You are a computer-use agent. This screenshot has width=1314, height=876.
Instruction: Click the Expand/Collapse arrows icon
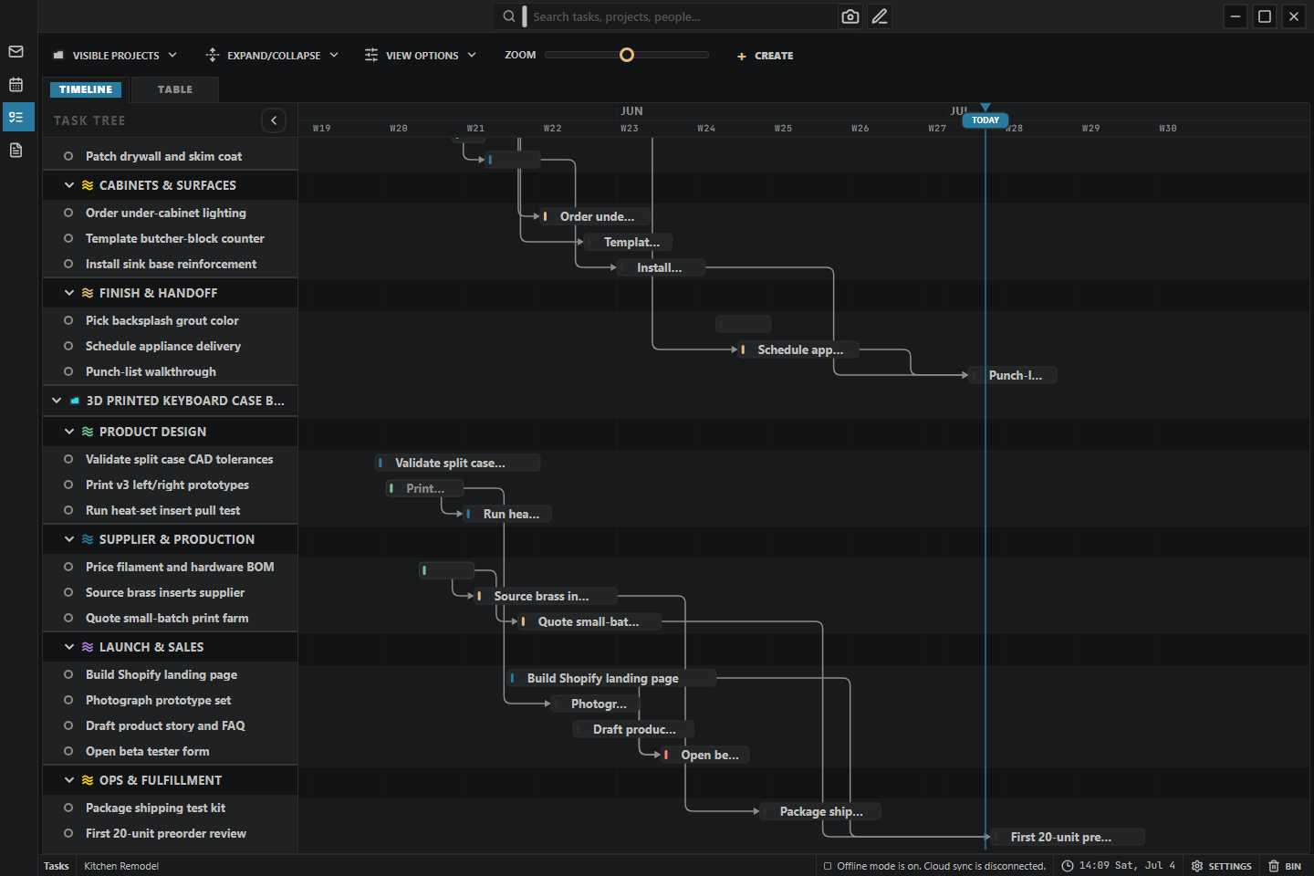(x=213, y=56)
